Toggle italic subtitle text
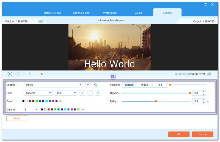The width and height of the screenshot is (220, 142). [90, 93]
